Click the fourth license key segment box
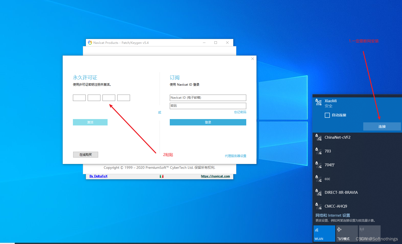Image resolution: width=402 pixels, height=244 pixels. click(124, 98)
